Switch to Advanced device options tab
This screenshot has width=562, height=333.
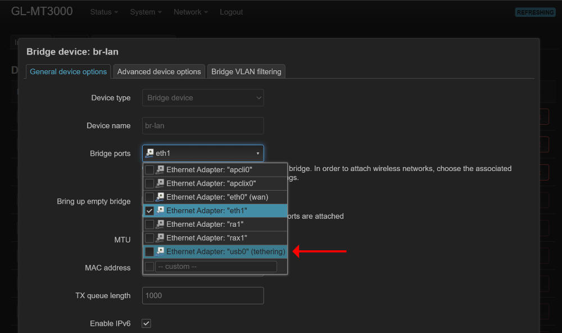(x=159, y=71)
